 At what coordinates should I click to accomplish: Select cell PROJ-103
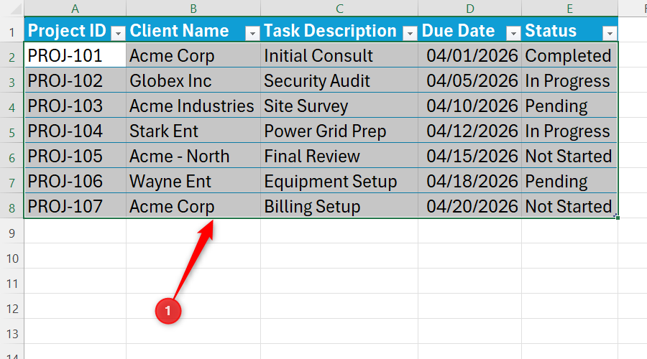(75, 105)
